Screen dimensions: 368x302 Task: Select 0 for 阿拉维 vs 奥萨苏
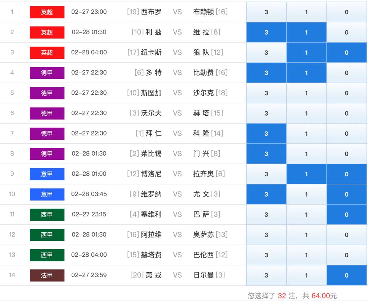click(347, 235)
